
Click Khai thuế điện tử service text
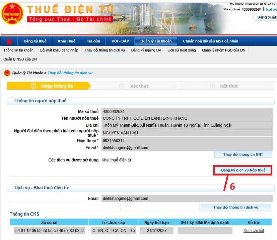coord(117,160)
